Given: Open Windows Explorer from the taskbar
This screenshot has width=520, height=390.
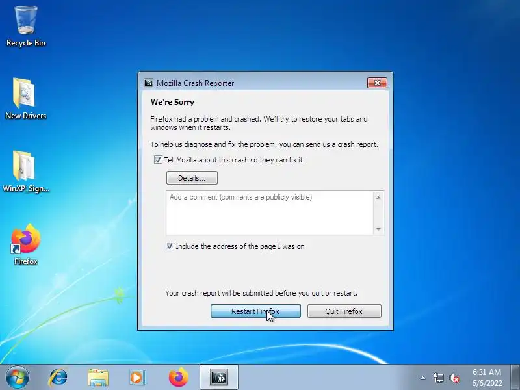Looking at the screenshot, I should (98, 378).
